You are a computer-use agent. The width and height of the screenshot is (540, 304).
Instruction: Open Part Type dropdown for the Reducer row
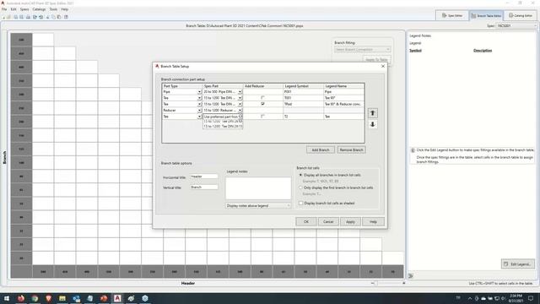199,111
